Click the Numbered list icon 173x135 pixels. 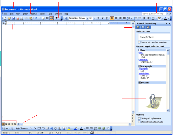point(136,18)
